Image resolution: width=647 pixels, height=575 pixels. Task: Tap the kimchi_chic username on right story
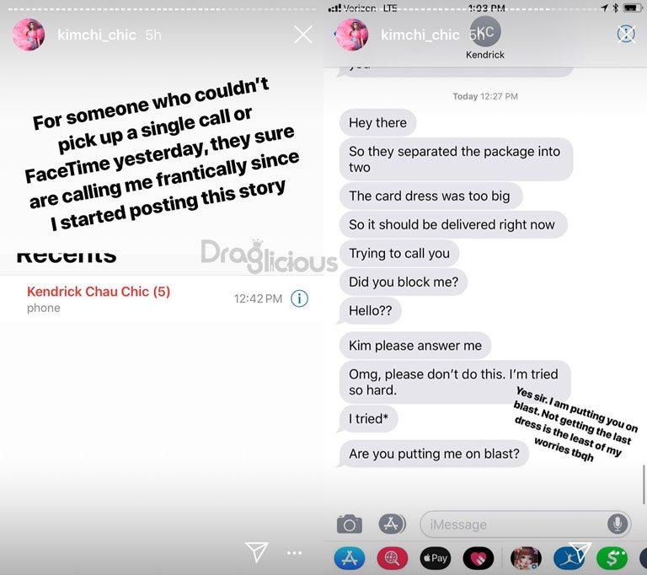point(420,35)
